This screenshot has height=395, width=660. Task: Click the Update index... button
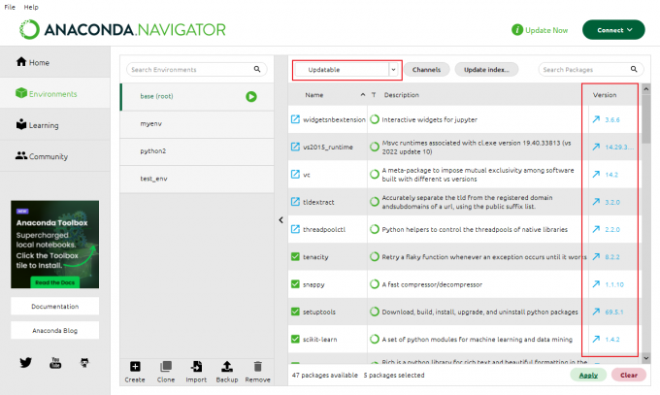486,70
